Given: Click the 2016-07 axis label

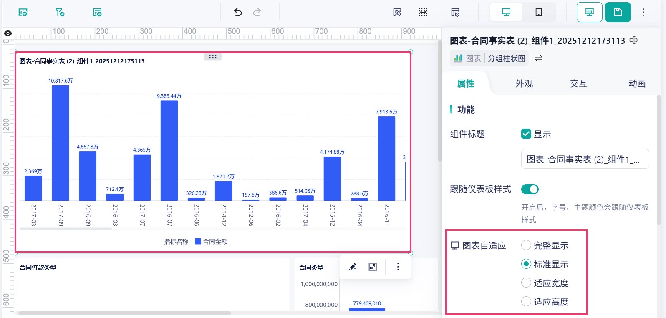Looking at the screenshot, I should 169,215.
